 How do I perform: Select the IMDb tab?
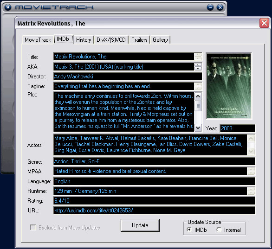pyautogui.click(x=63, y=39)
